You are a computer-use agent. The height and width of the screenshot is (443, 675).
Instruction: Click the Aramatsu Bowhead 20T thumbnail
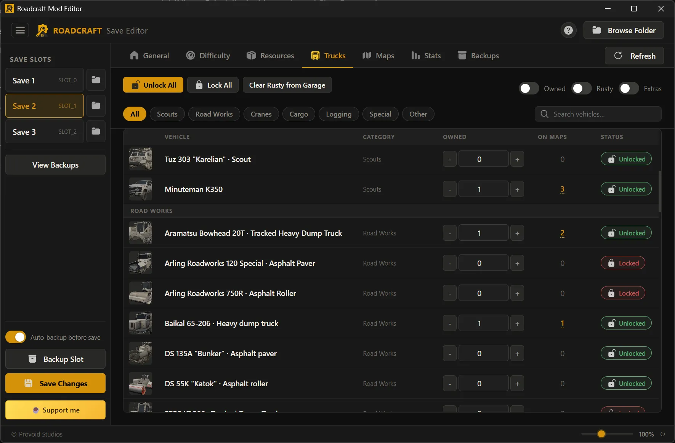tap(141, 233)
